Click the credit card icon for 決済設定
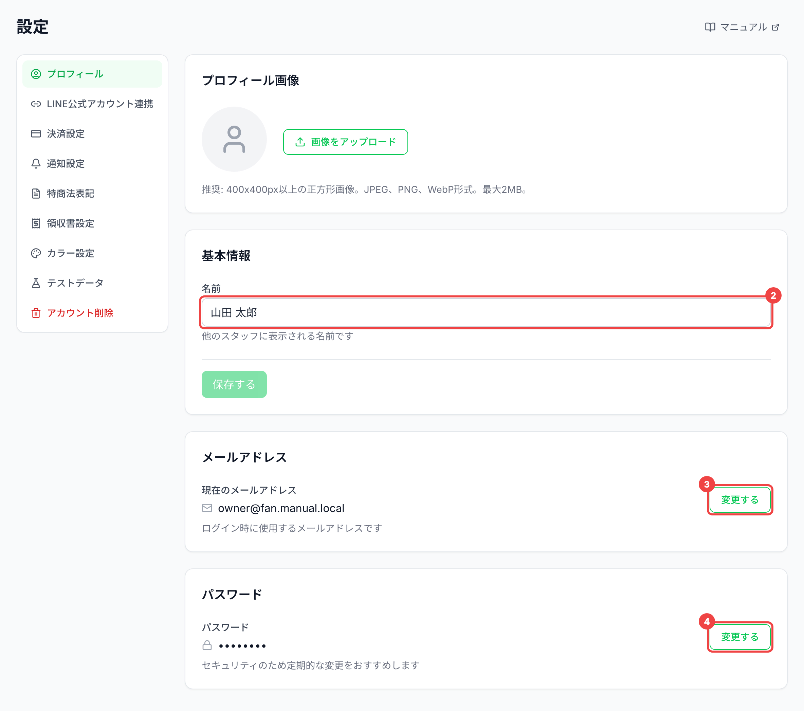Viewport: 804px width, 711px height. click(36, 134)
